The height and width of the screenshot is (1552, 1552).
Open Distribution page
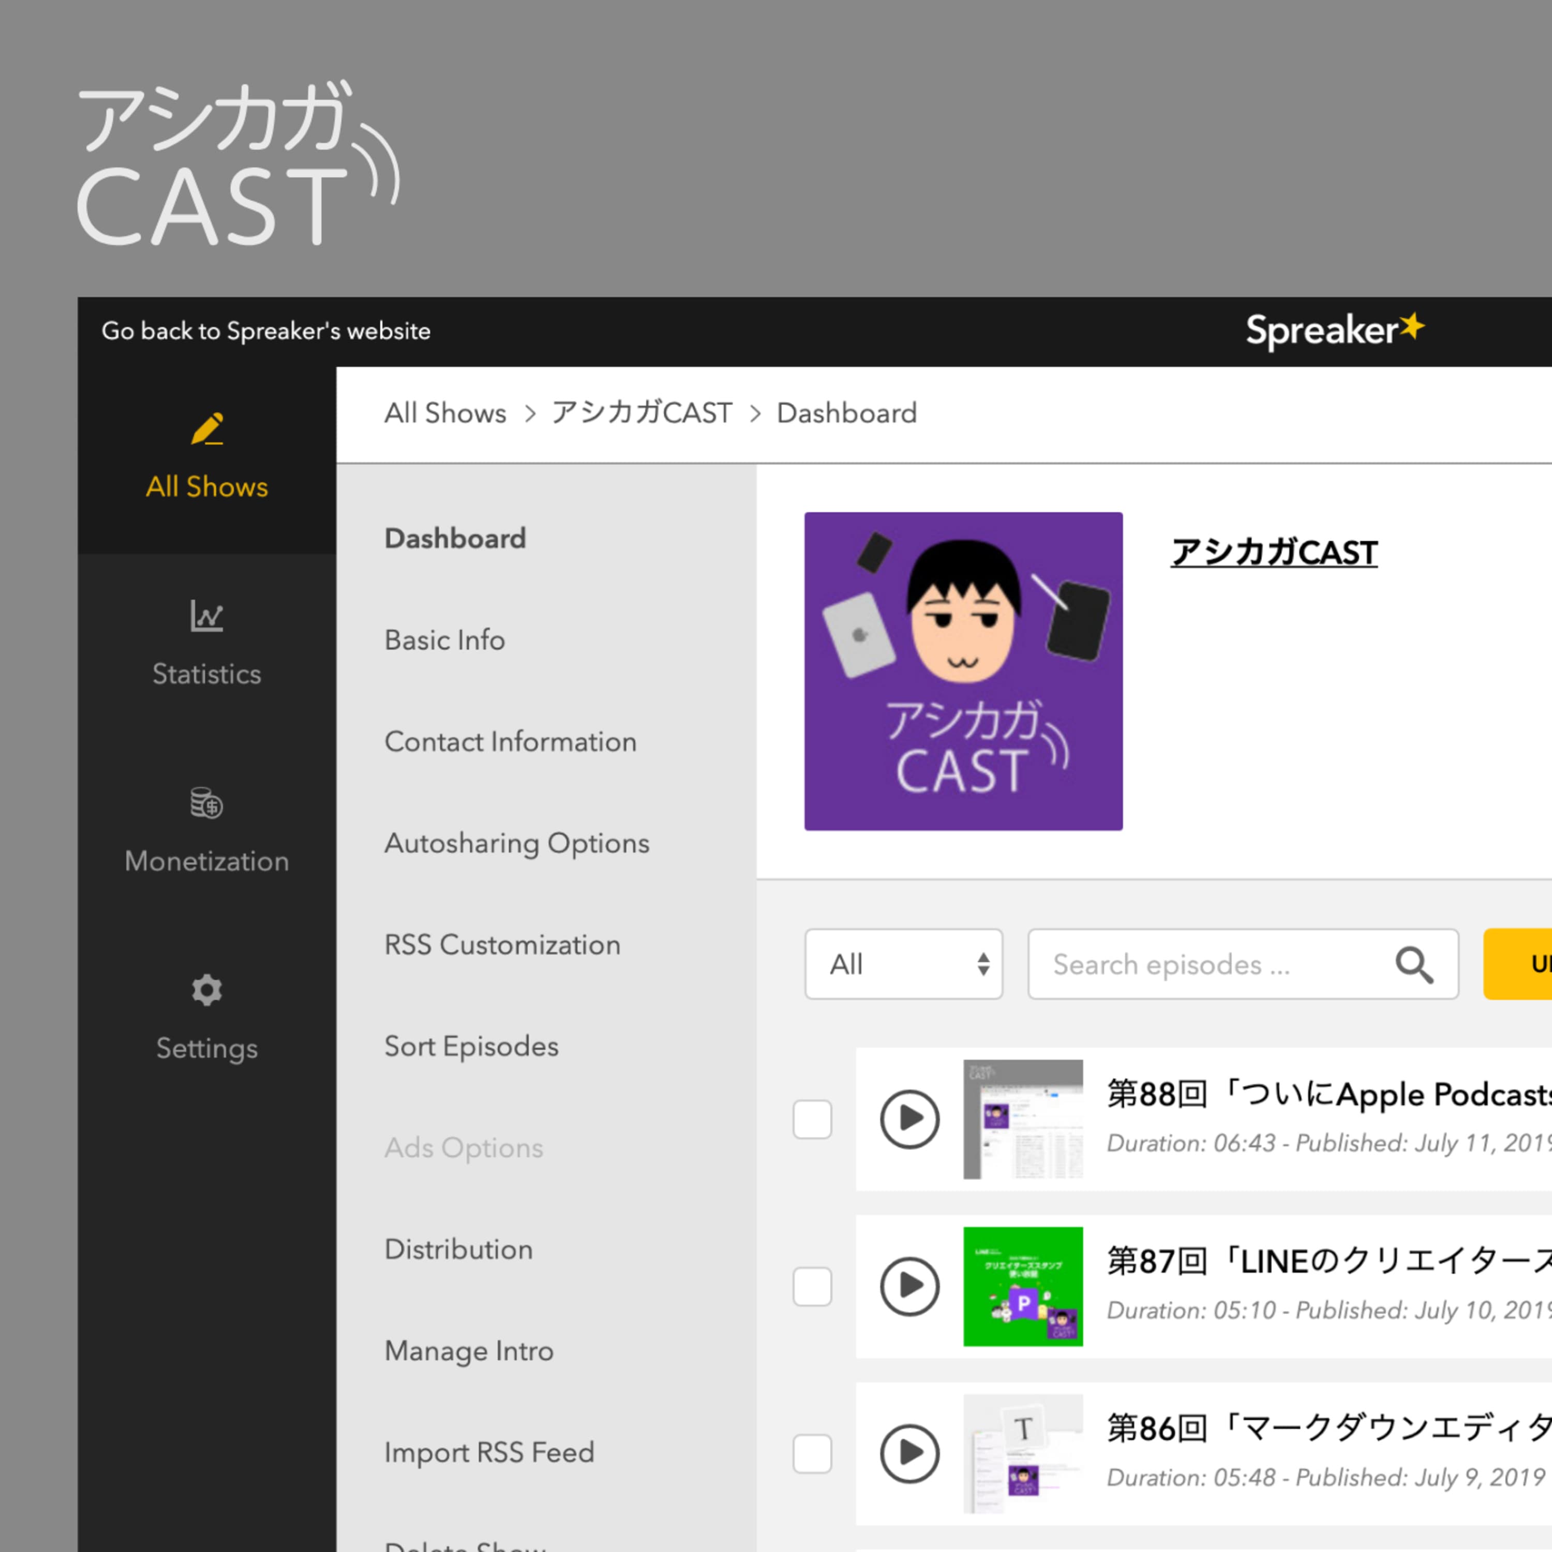click(459, 1249)
